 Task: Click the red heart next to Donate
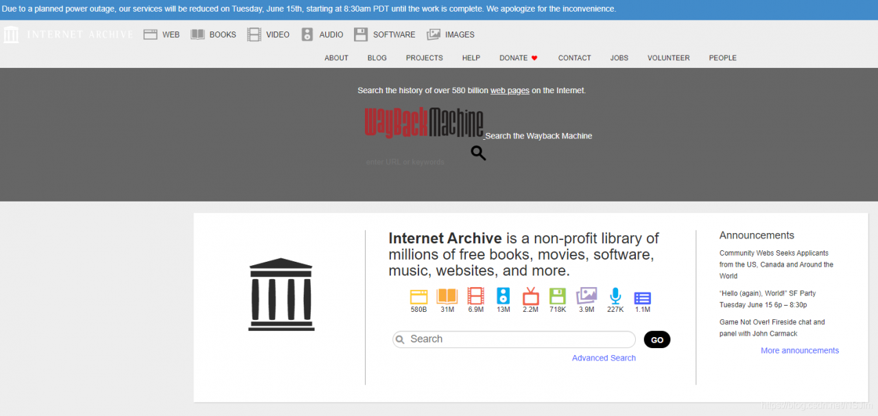click(x=534, y=58)
